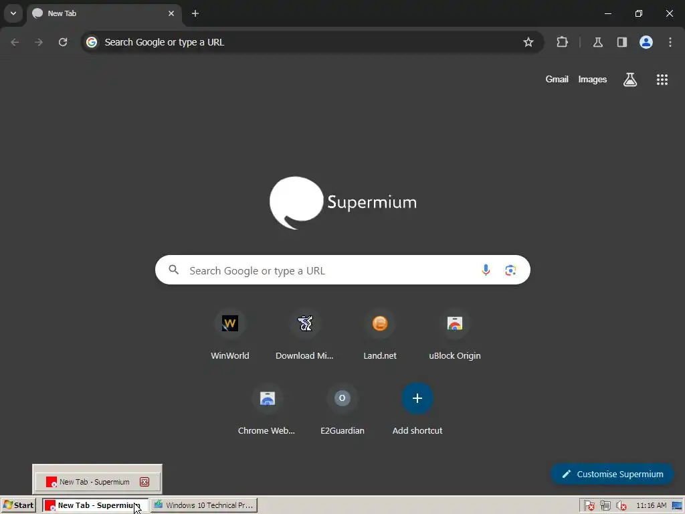Image resolution: width=685 pixels, height=514 pixels.
Task: Open the WinWorld shortcut
Action: click(230, 336)
